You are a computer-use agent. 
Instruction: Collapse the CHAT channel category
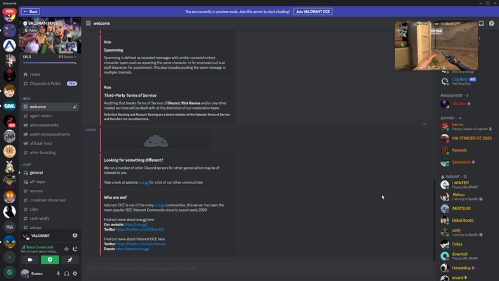(25, 164)
